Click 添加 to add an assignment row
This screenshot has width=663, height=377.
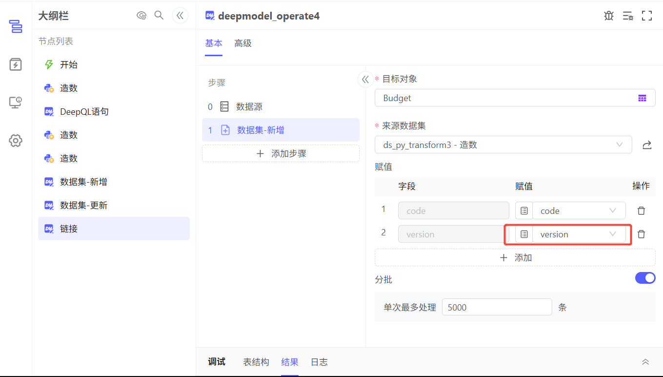515,257
